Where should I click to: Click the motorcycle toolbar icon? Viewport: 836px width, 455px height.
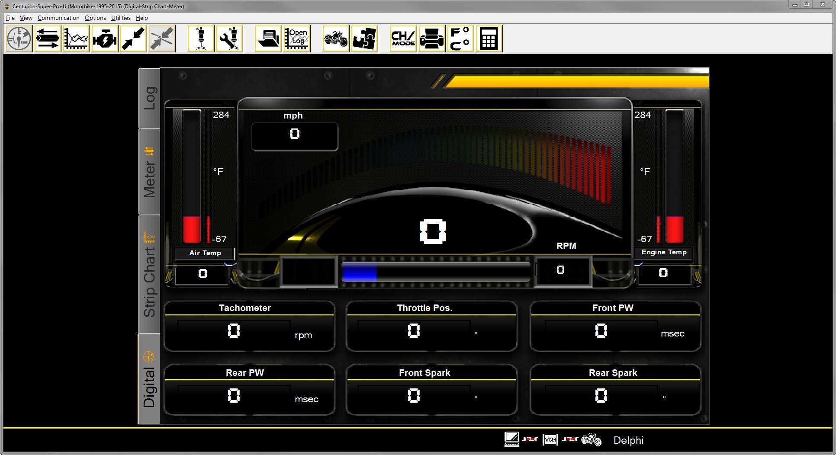[336, 39]
